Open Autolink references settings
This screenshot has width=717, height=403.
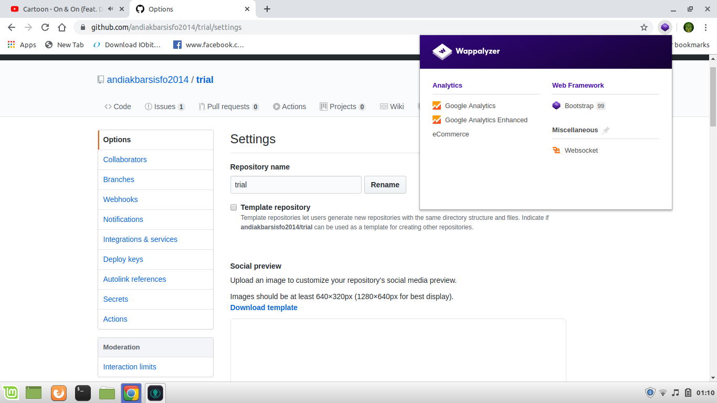coord(155,279)
